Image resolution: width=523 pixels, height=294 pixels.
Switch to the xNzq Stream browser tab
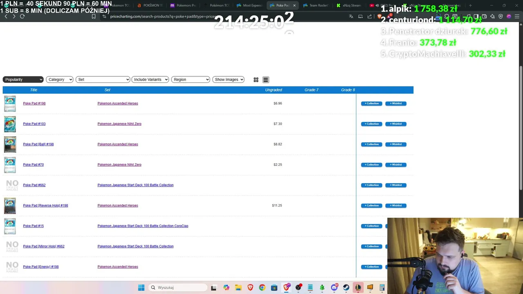349,5
